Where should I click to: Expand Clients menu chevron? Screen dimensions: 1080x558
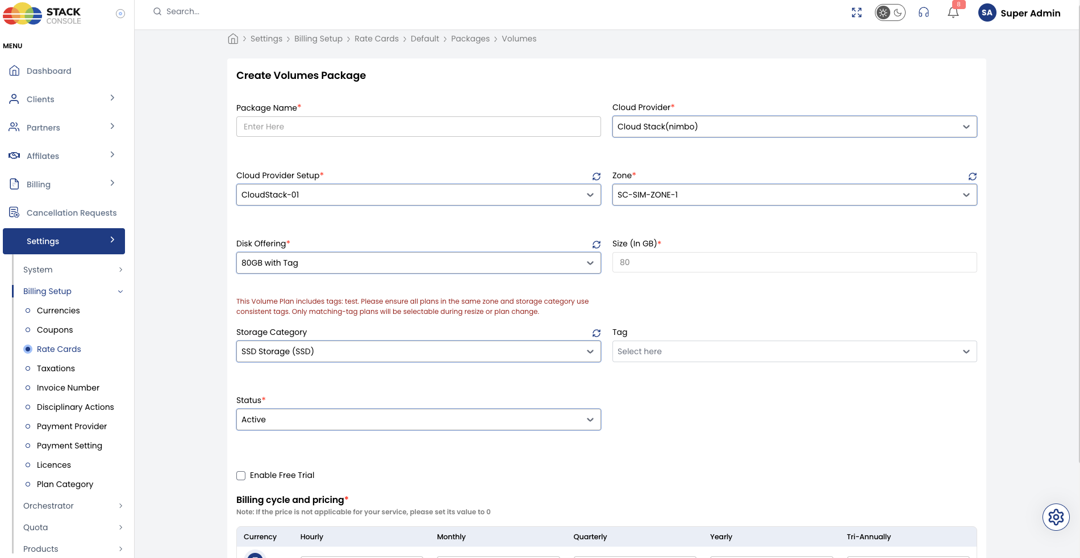112,98
